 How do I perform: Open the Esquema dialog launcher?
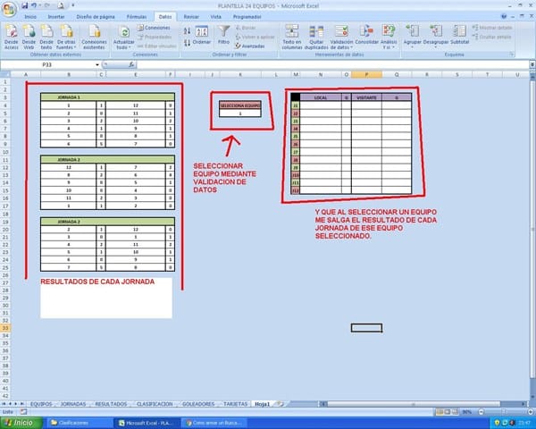(512, 55)
